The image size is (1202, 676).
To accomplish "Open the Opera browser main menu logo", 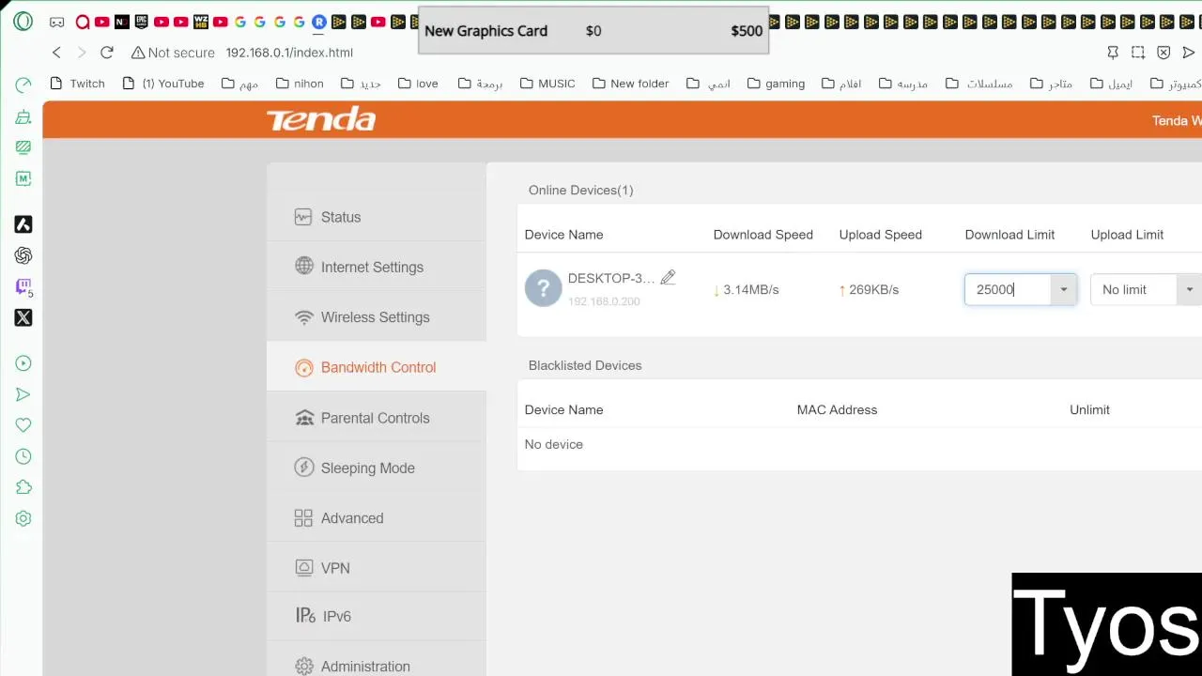I will point(23,22).
